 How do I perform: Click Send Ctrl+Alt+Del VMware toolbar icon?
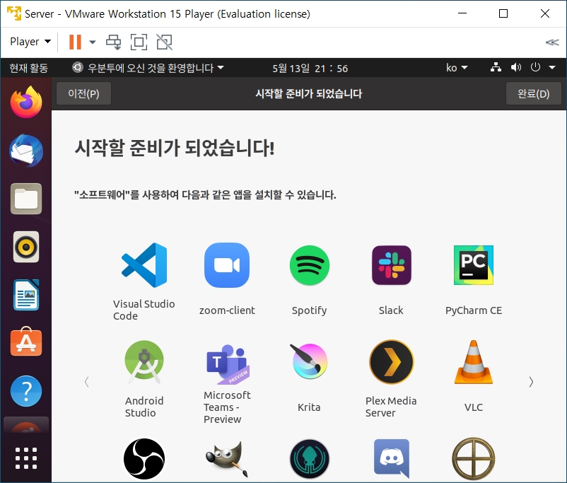pyautogui.click(x=114, y=42)
